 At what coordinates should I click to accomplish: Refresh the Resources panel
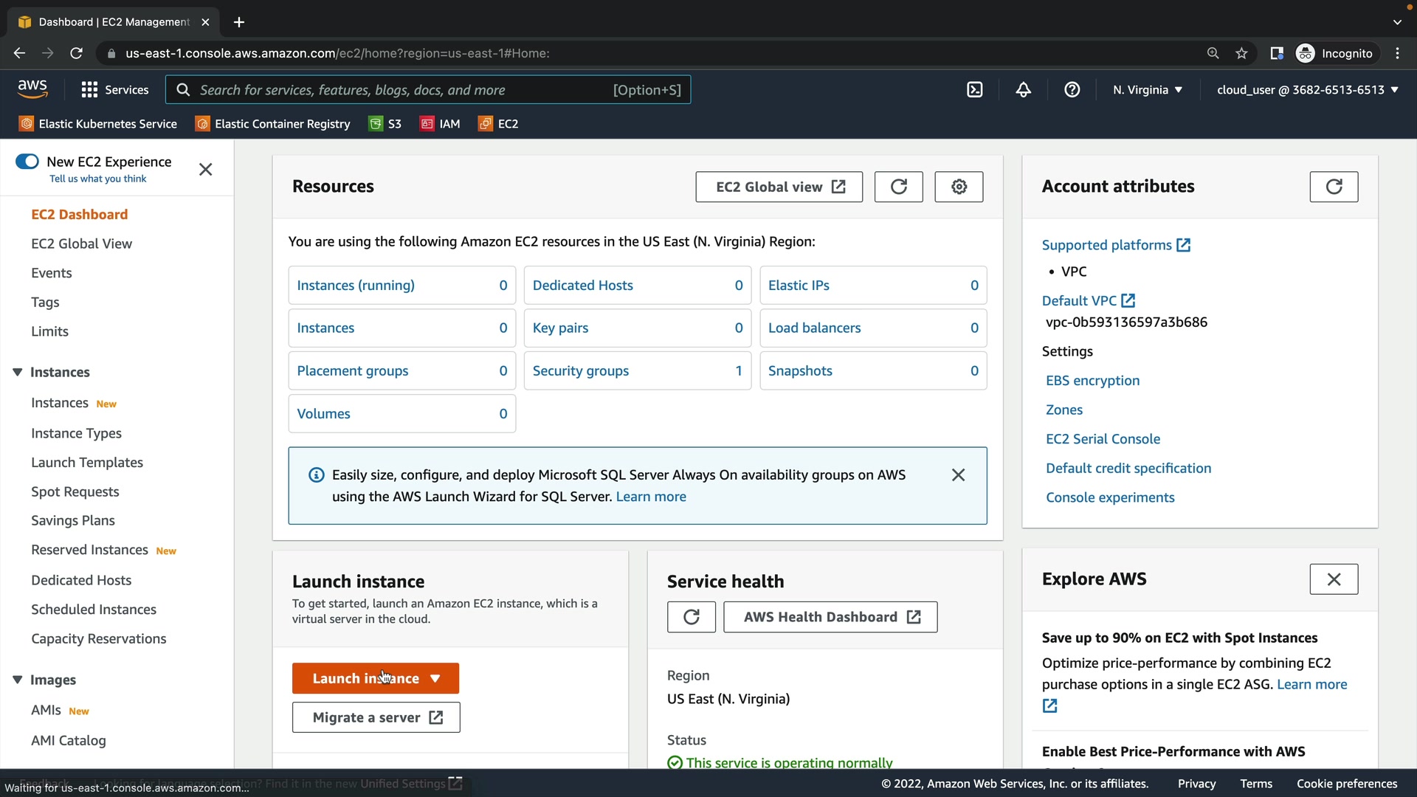(x=898, y=187)
